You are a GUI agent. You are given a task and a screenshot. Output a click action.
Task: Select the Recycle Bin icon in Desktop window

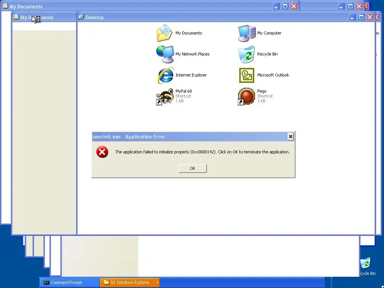click(247, 54)
